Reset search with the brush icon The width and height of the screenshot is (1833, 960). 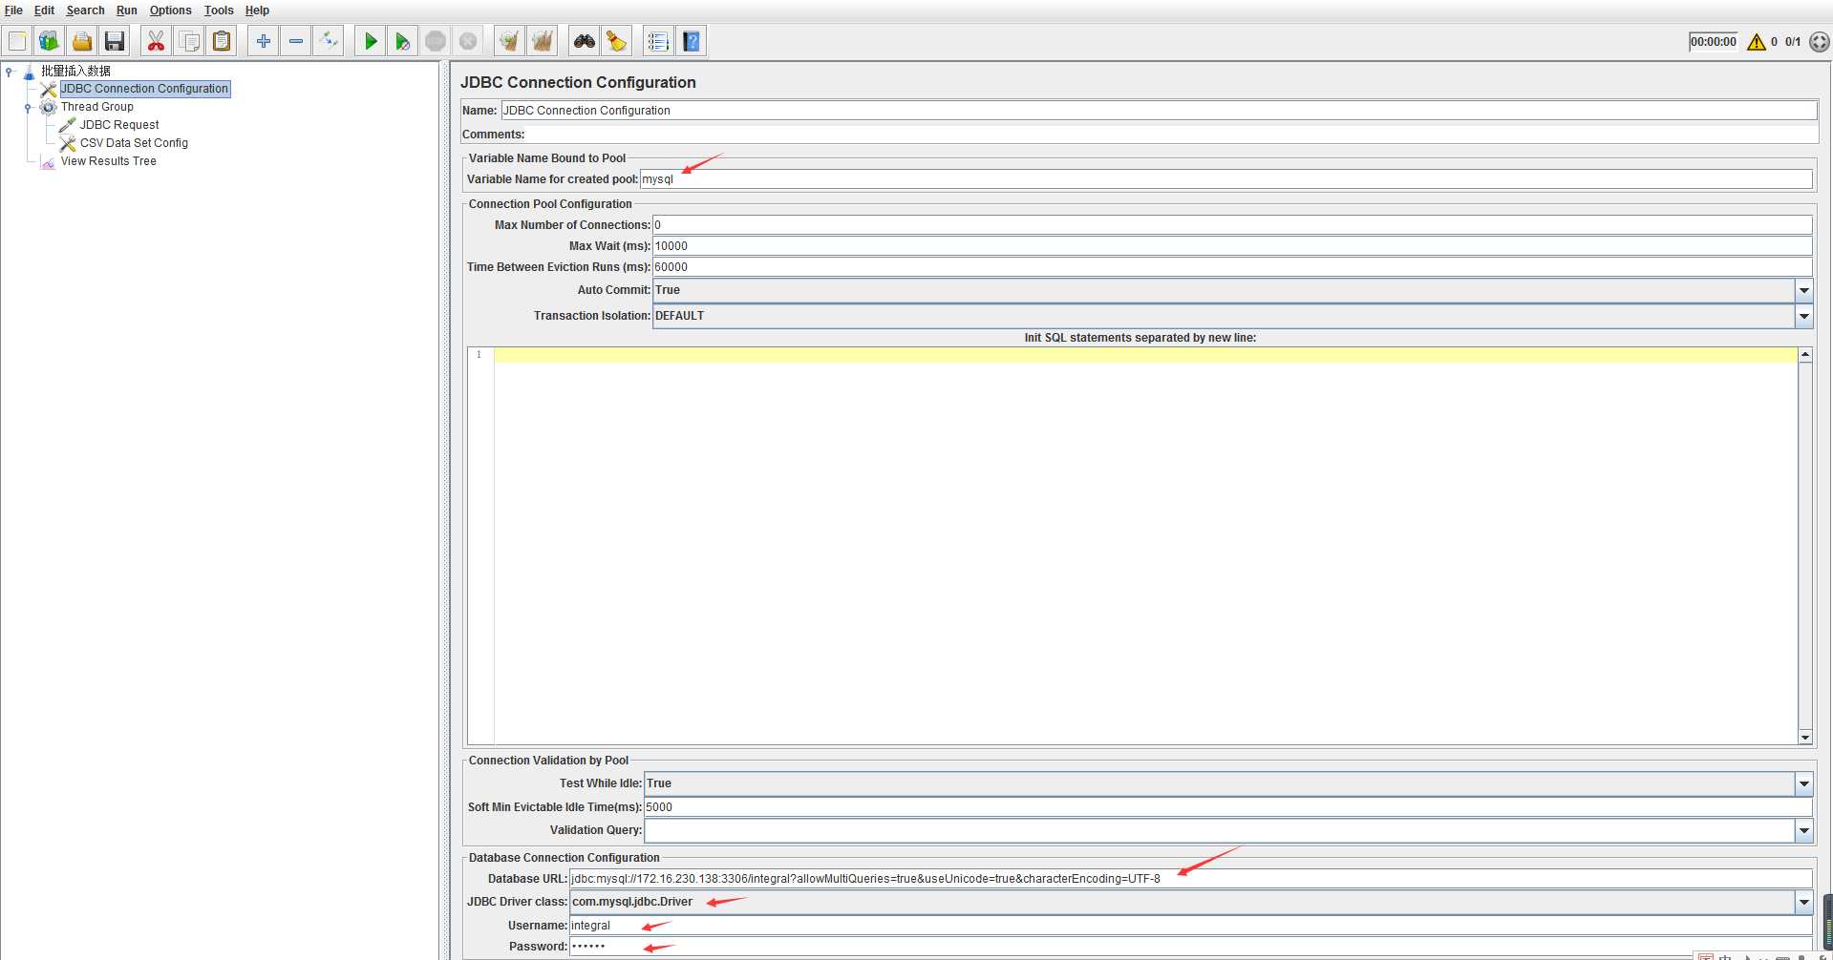pos(617,41)
